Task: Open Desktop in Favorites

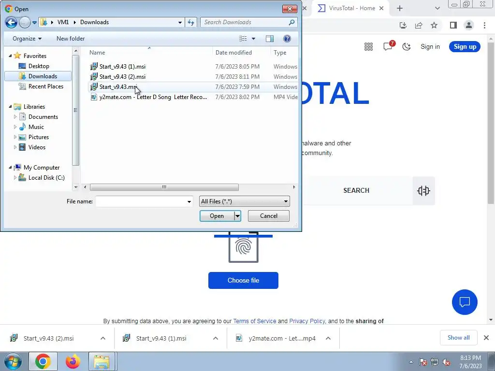Action: point(39,66)
